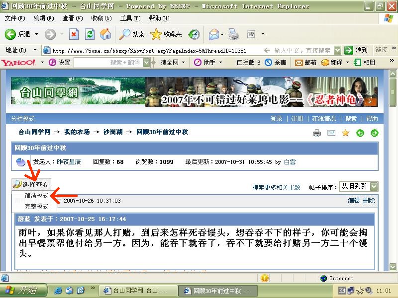Viewport: 398px width, 298px height.
Task: Click the IE Back arrow button
Action: 10,34
